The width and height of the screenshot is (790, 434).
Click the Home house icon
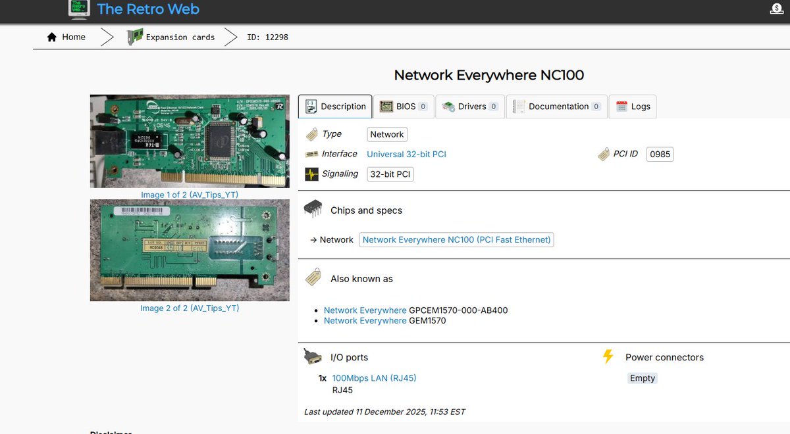click(x=52, y=37)
